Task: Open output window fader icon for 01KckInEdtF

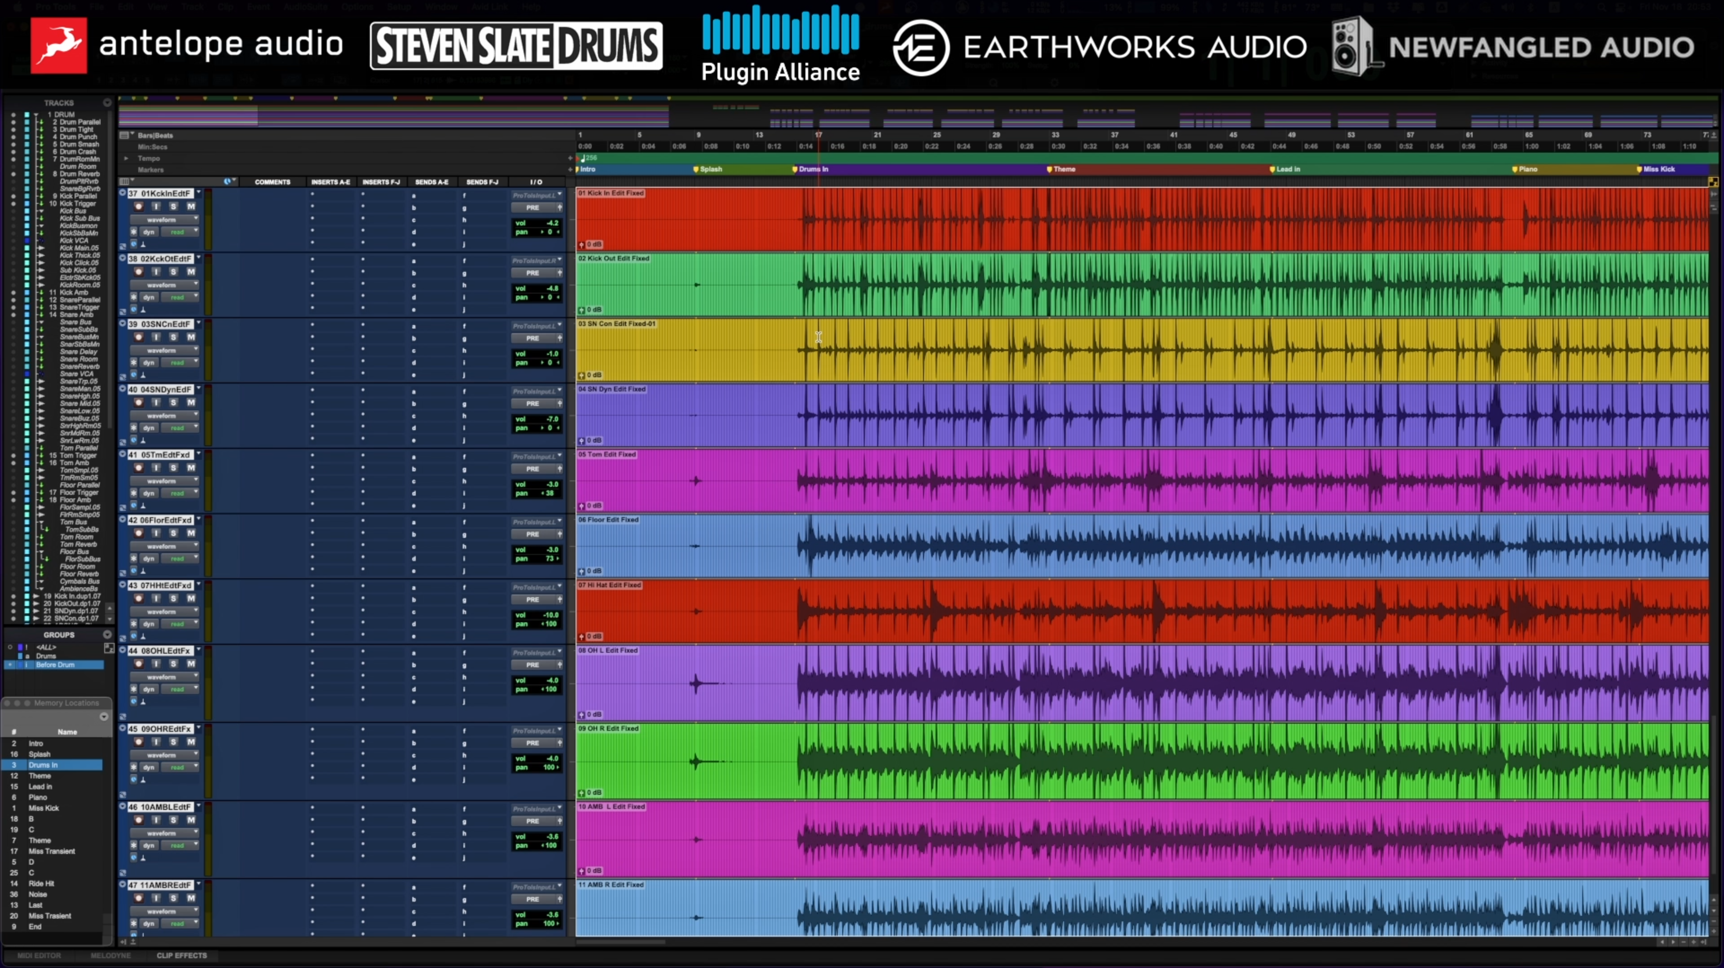Action: [559, 207]
